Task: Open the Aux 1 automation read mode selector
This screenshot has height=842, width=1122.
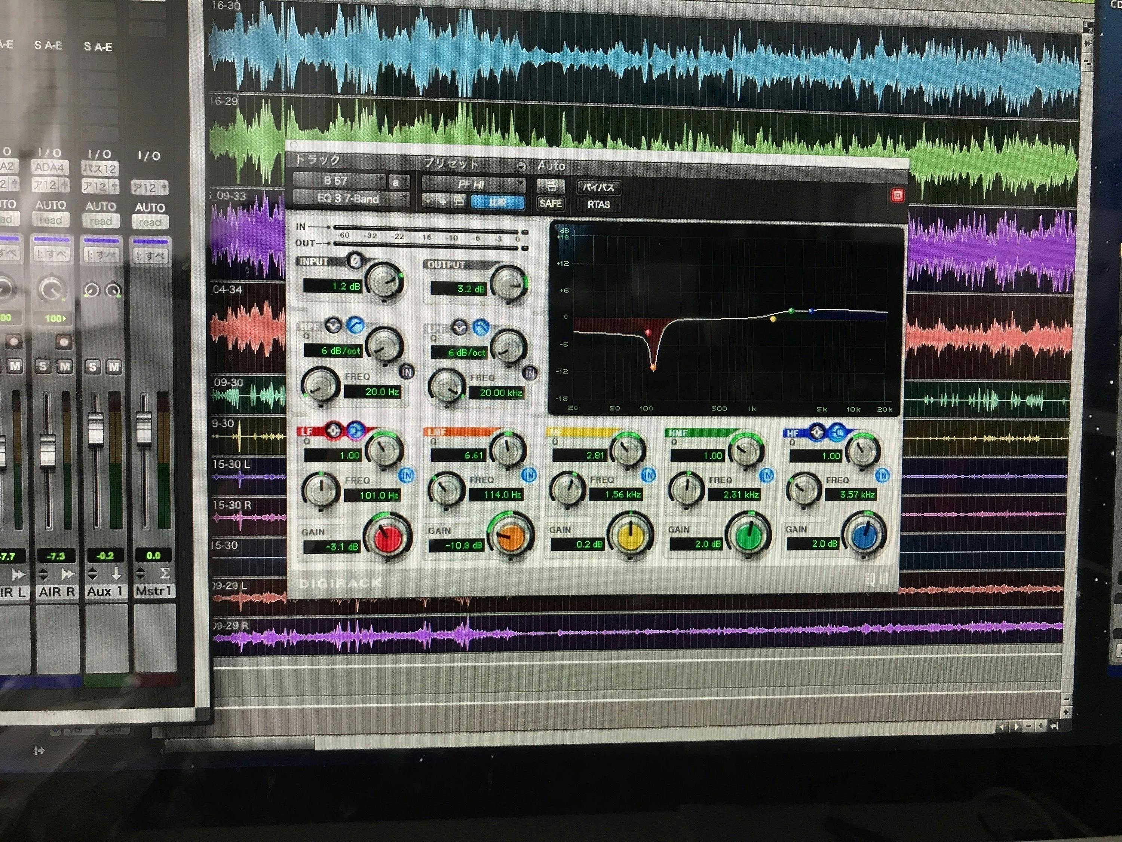Action: [101, 221]
